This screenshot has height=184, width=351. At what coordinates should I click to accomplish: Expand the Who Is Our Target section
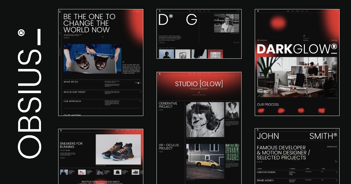pyautogui.click(x=140, y=92)
